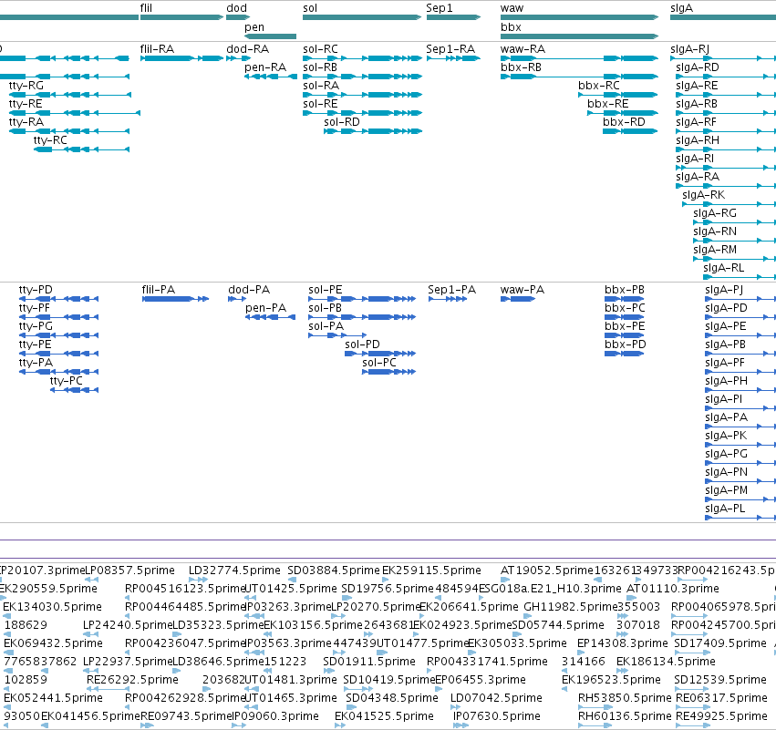
Task: Select transcript dod-RA
Action: tap(238, 58)
